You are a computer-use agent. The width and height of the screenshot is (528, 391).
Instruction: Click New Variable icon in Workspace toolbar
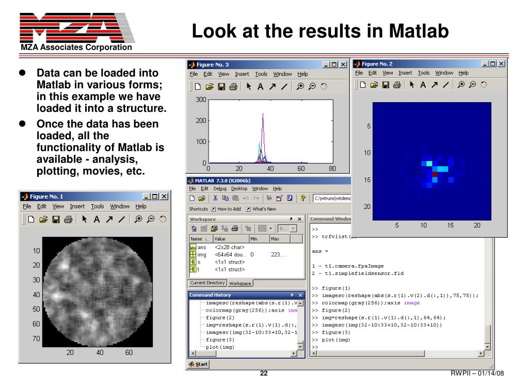click(194, 229)
